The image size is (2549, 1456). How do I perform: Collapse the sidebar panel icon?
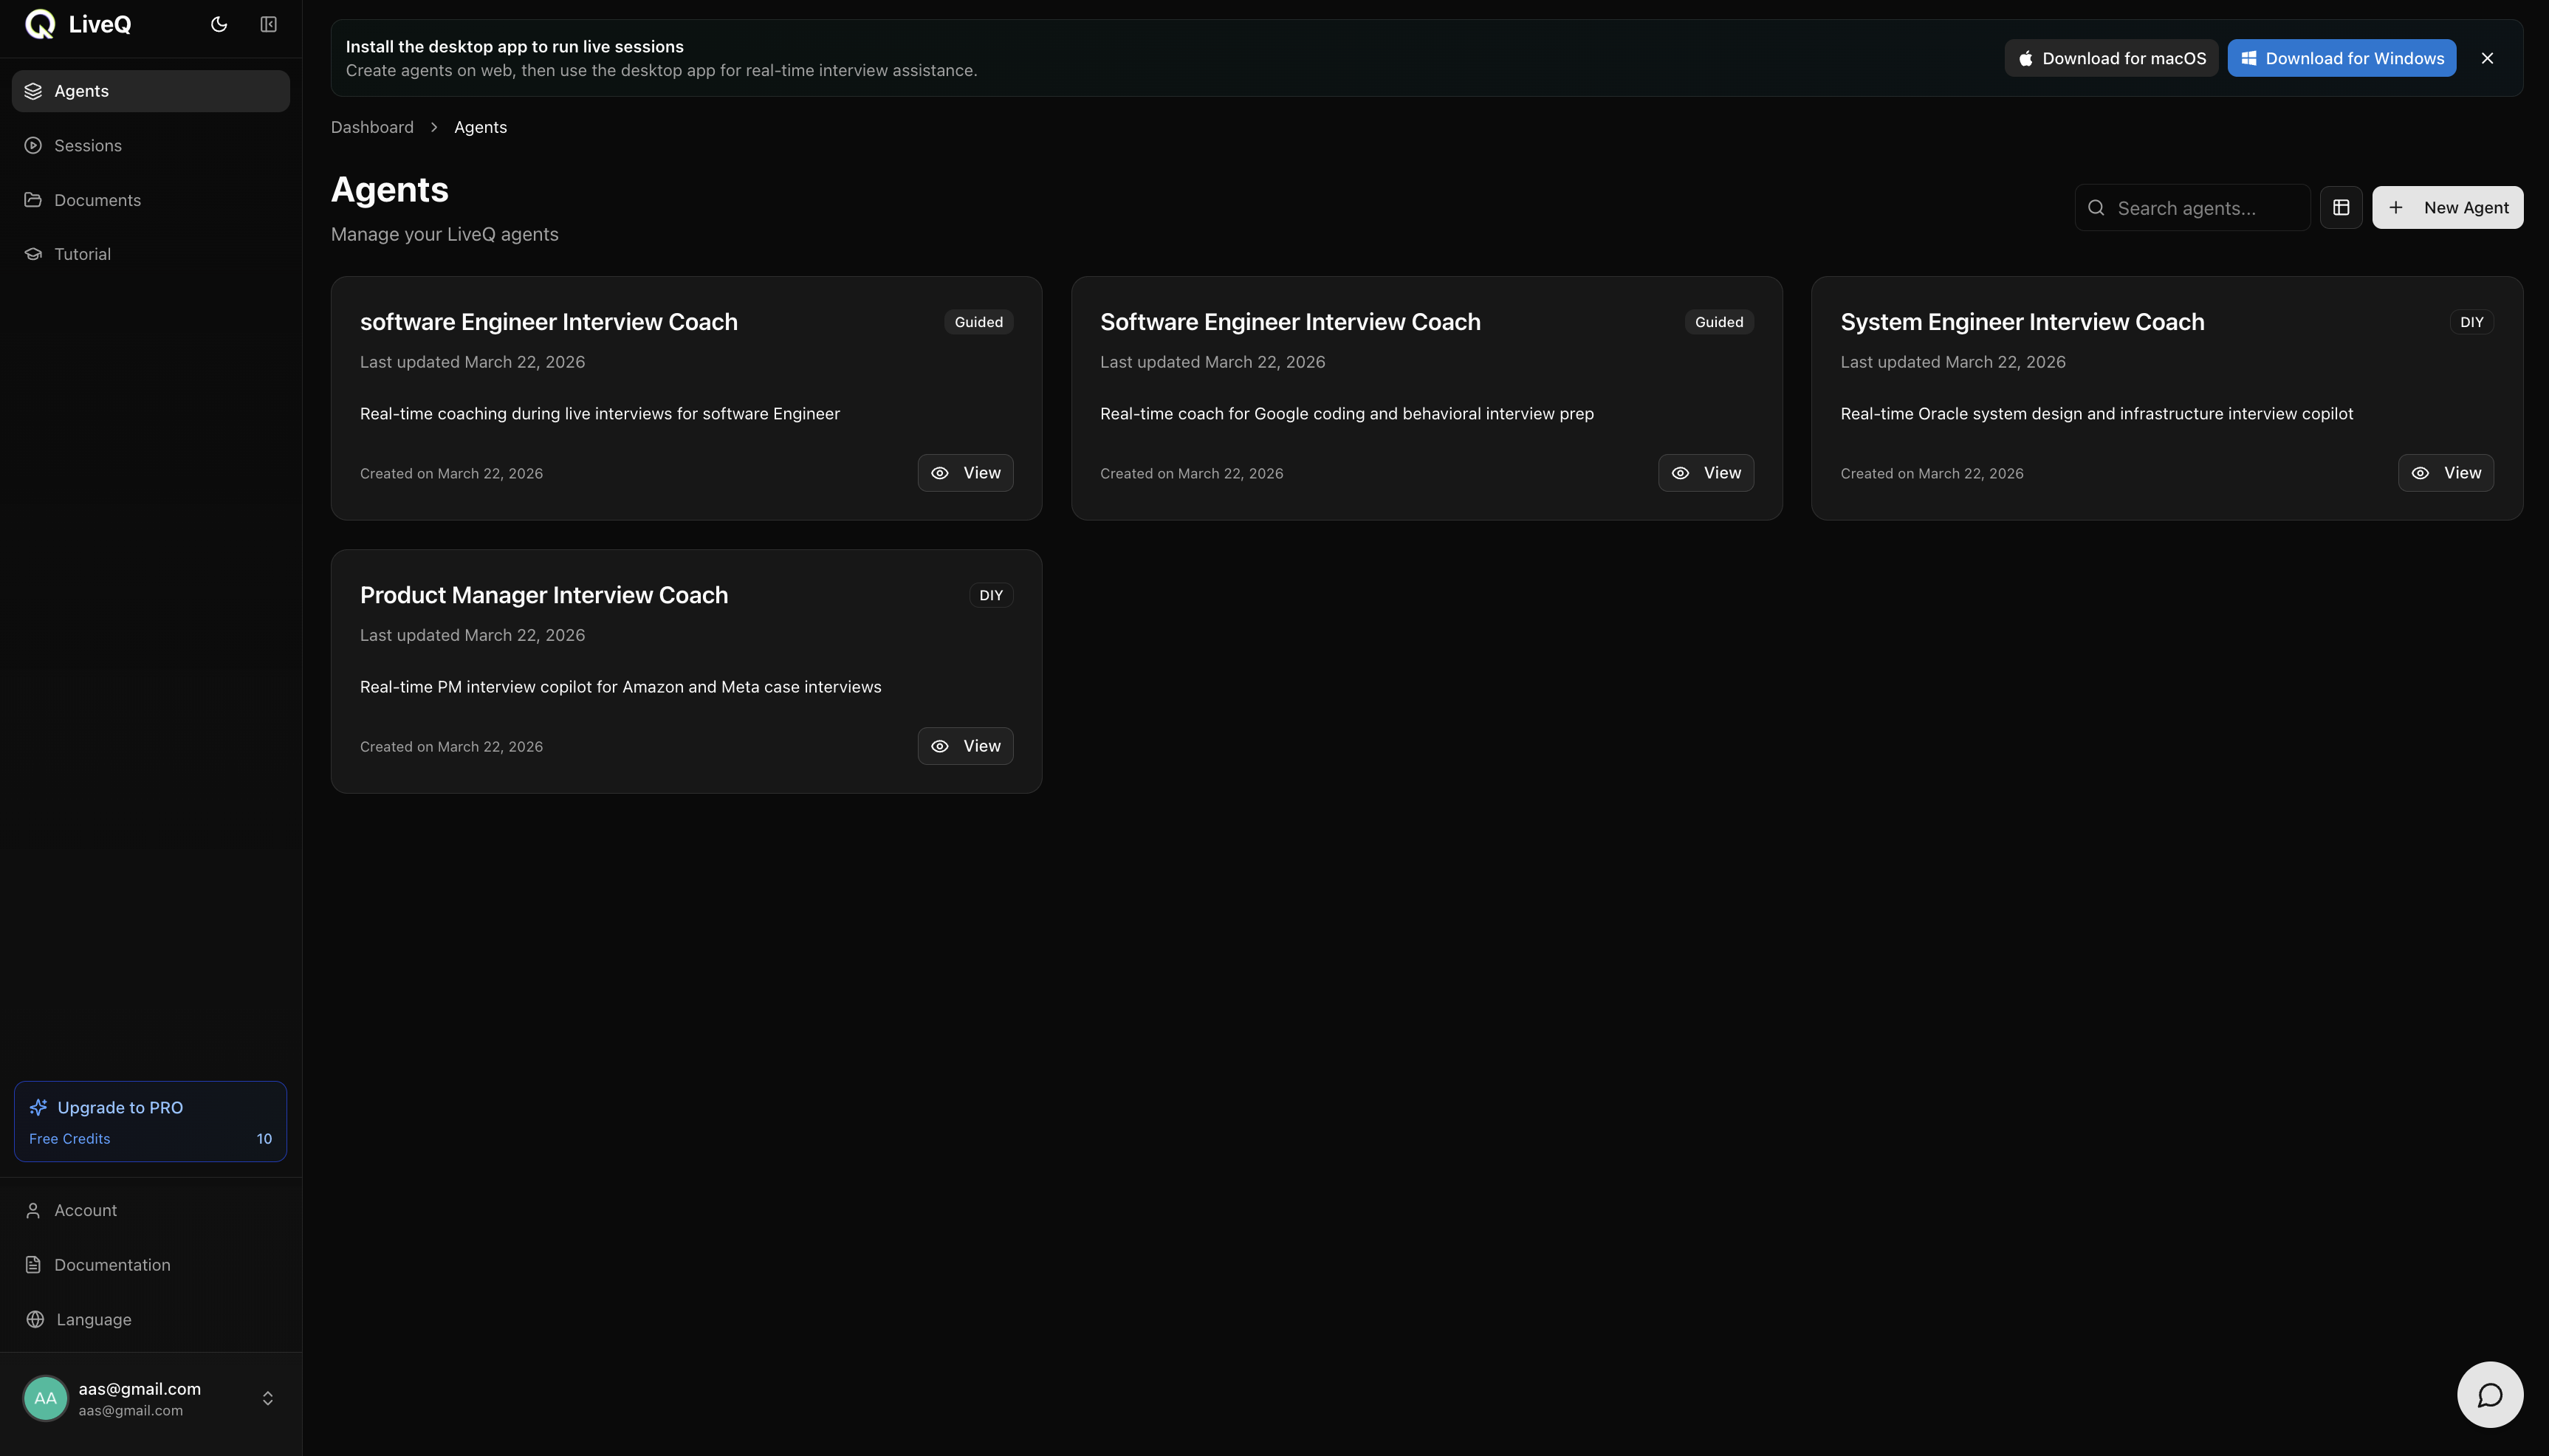(268, 24)
